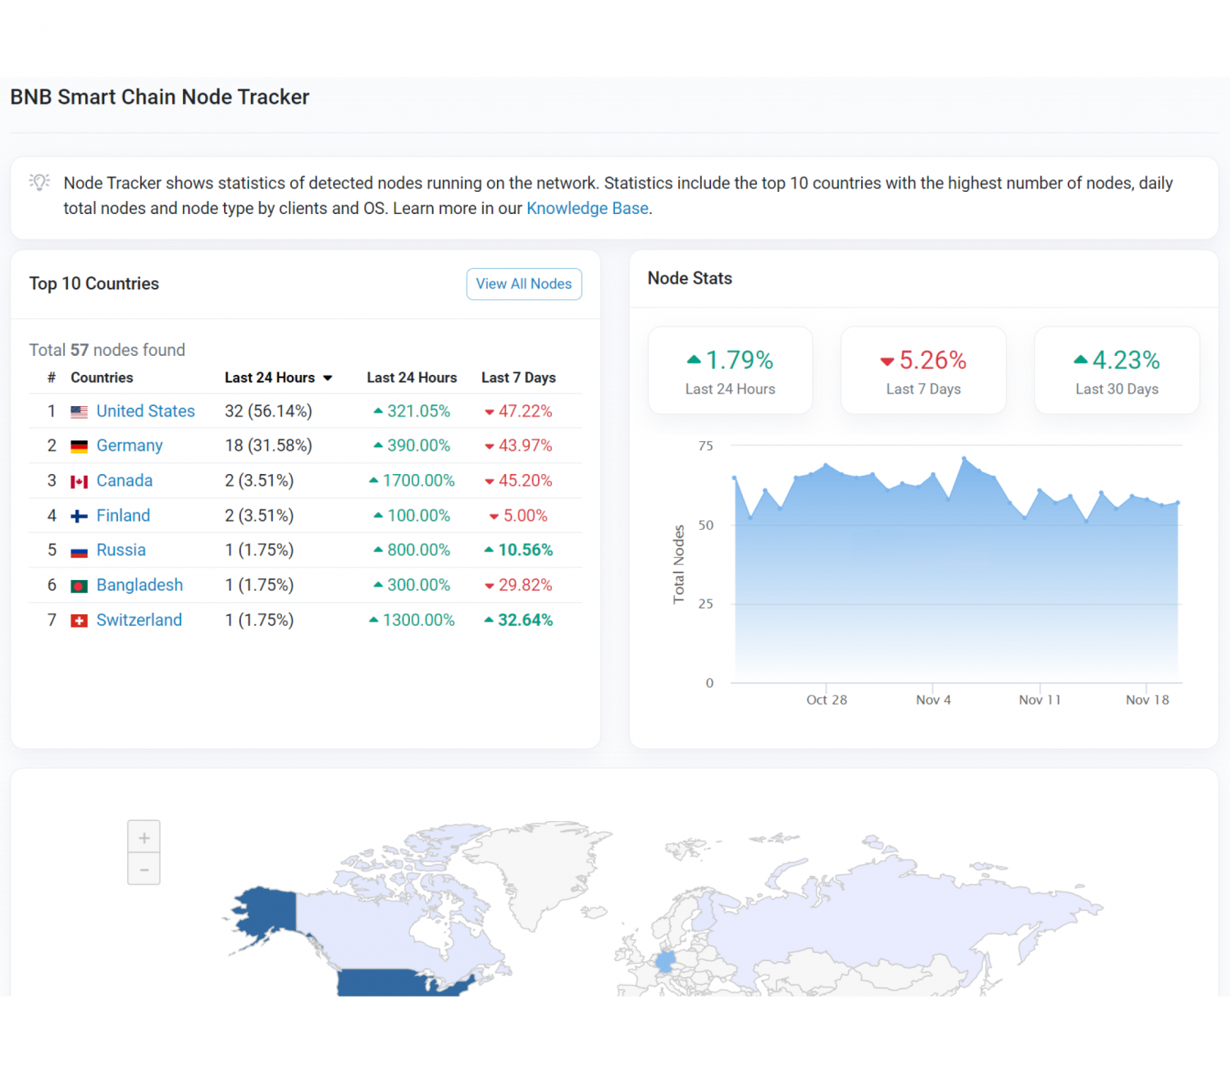Select the Last 30 Days stat card

pyautogui.click(x=1117, y=370)
